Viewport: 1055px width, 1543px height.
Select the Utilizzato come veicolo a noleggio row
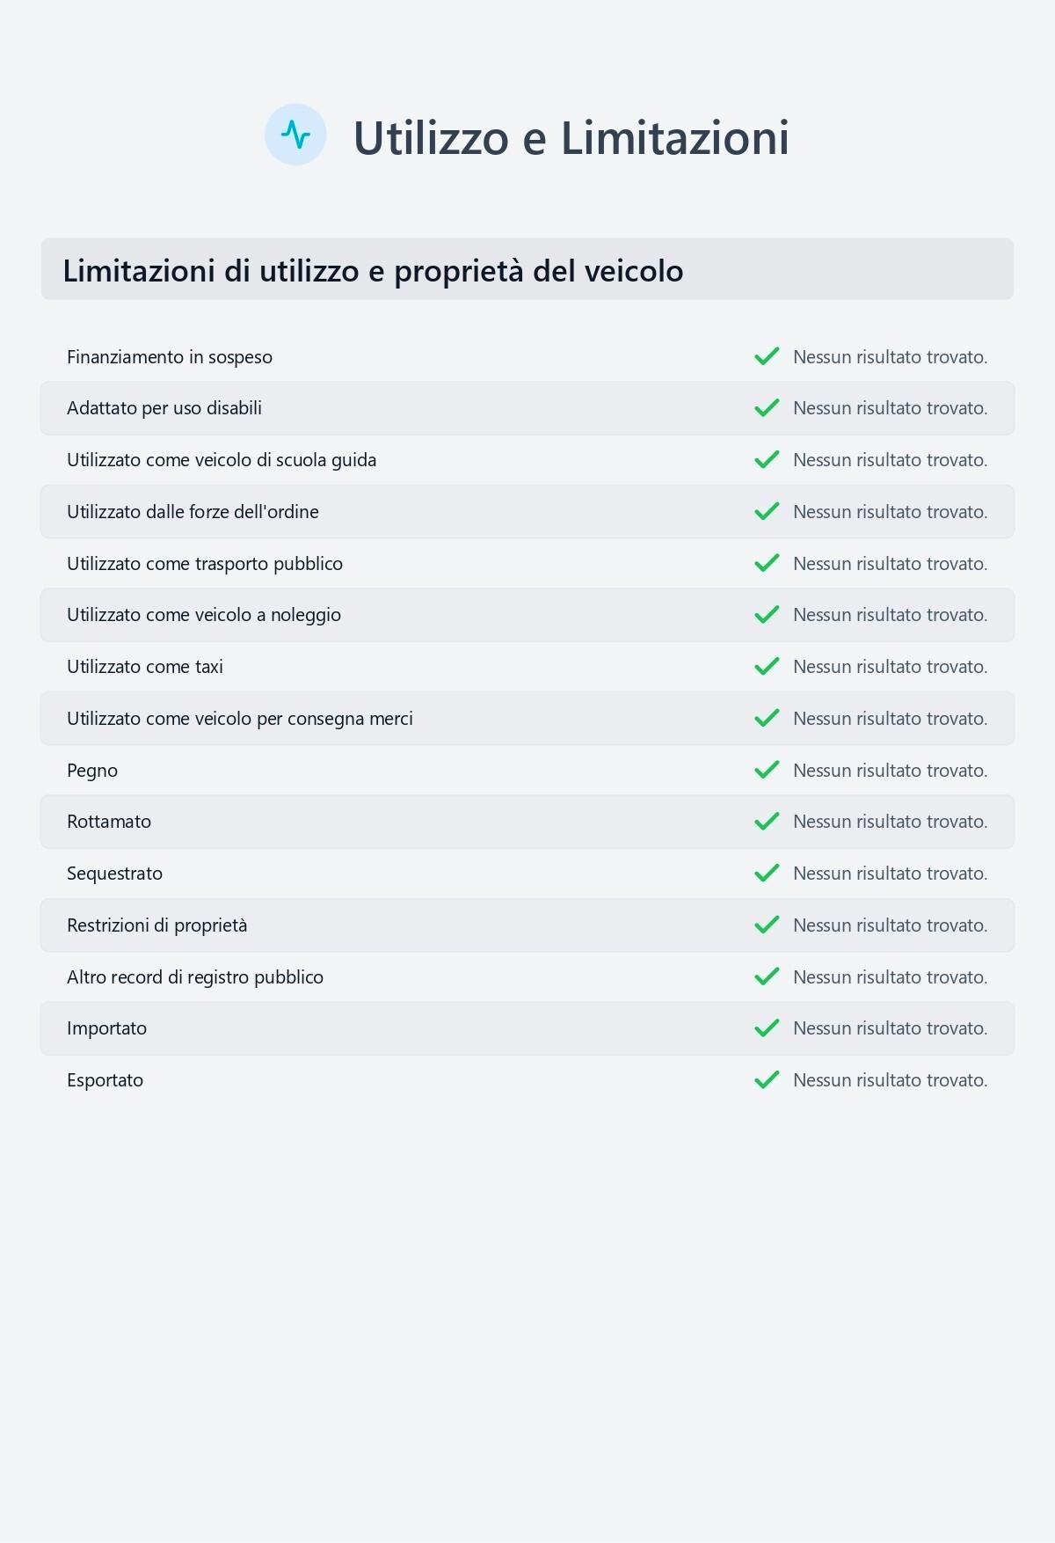(204, 615)
